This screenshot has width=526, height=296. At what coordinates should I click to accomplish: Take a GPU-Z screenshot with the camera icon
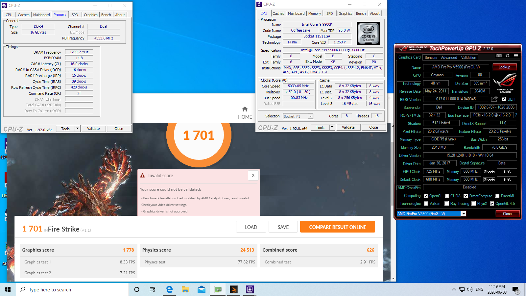click(x=499, y=56)
